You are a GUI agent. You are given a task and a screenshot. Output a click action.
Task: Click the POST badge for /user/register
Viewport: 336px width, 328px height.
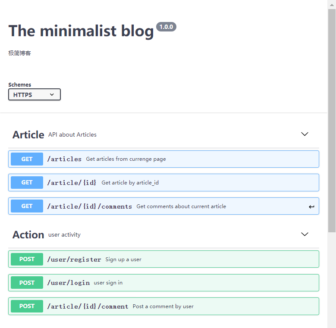pos(27,259)
